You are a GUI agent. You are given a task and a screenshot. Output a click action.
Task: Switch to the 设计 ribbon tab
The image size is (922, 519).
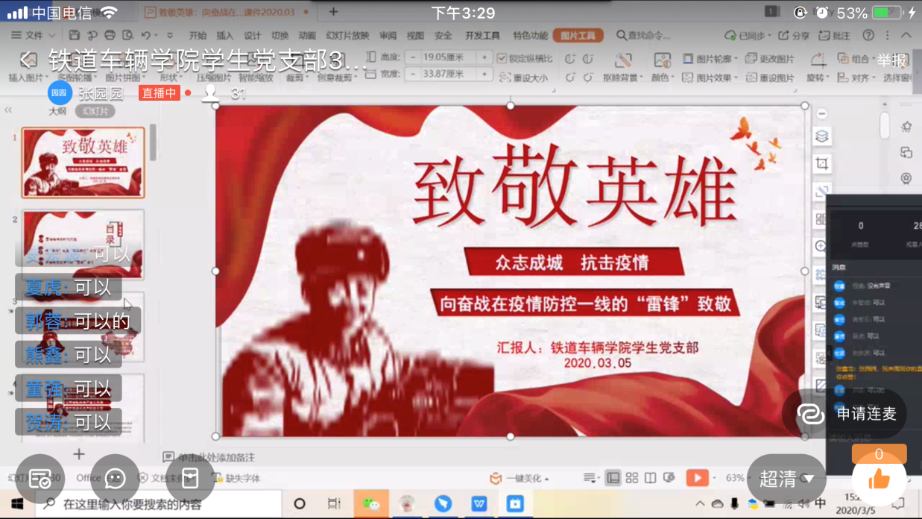253,36
